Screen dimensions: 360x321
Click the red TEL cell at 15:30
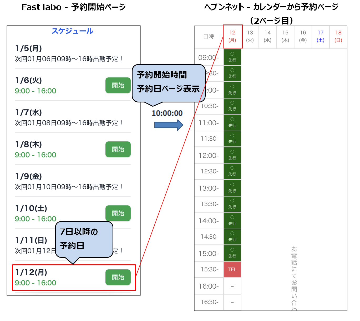tap(232, 269)
